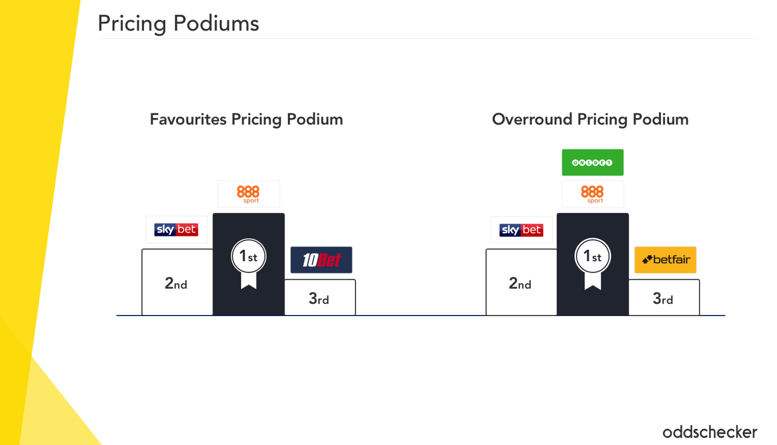
Task: Click the 888sport logo on the Overround podium
Action: [x=592, y=194]
